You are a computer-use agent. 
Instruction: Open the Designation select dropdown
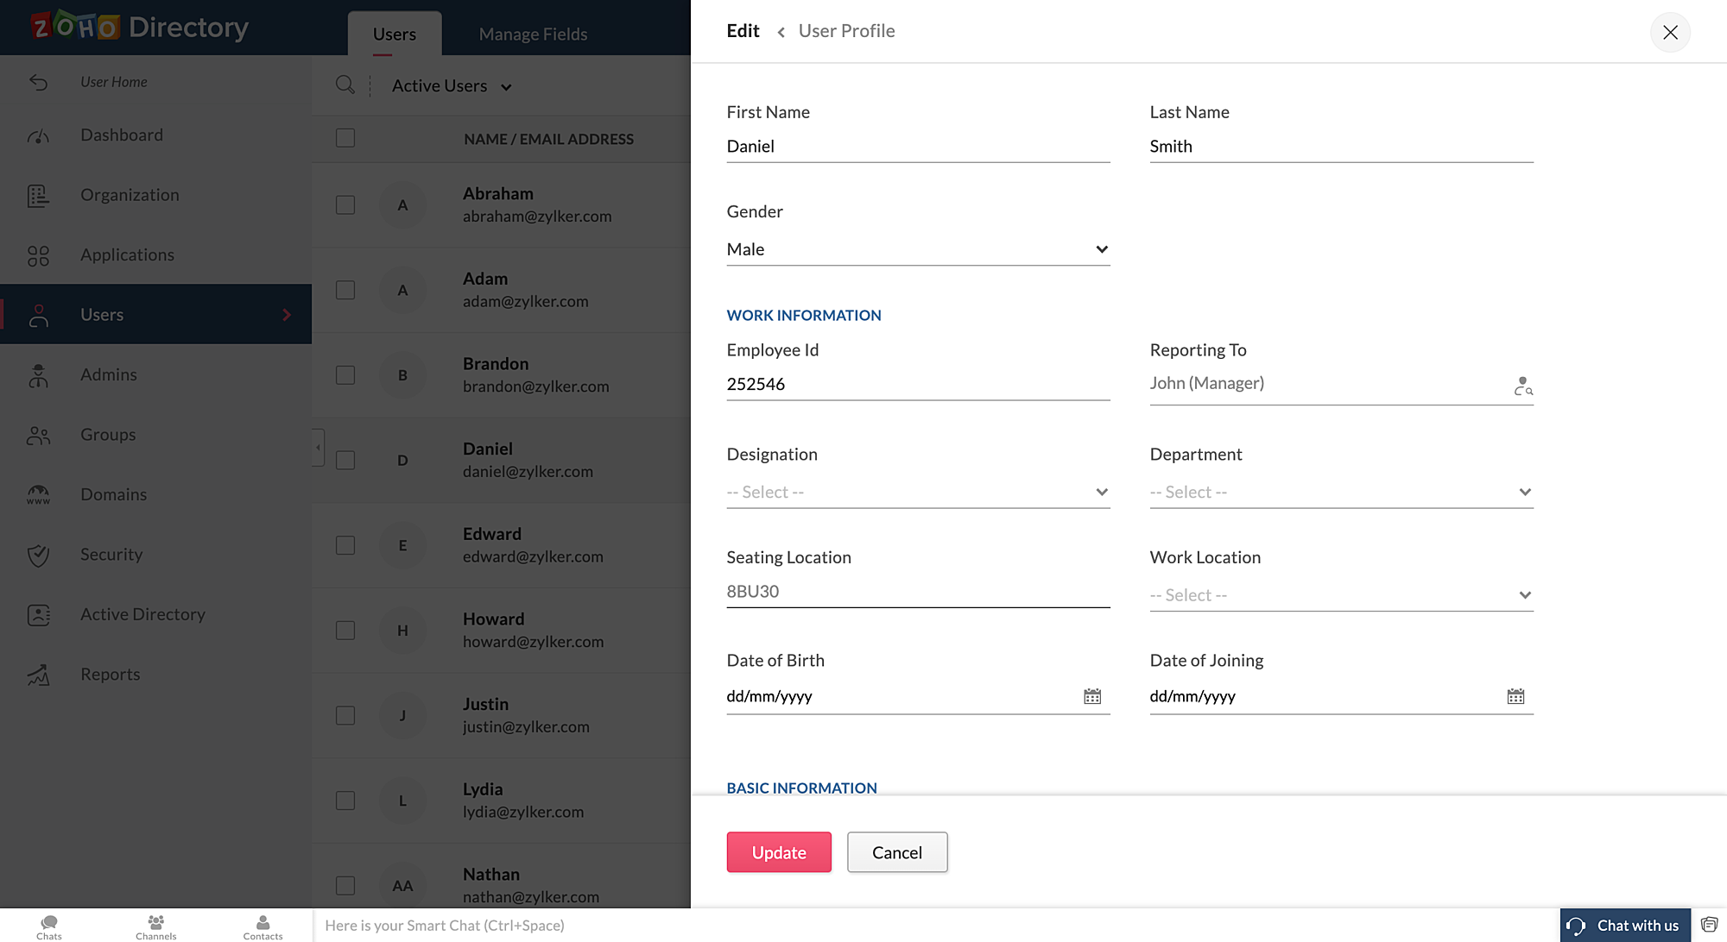pos(917,492)
